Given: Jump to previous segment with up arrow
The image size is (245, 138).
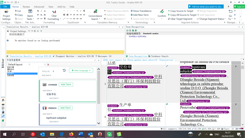Looking at the screenshot, I should tap(235, 11).
